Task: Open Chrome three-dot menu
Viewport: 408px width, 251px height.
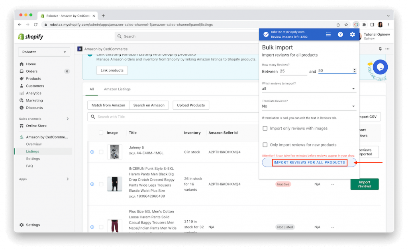Action: (388, 24)
